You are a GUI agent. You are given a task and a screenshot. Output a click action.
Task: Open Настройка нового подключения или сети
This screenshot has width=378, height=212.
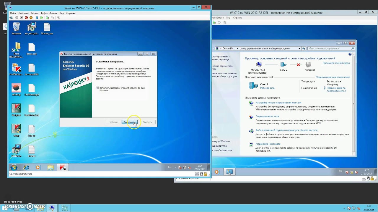tap(278, 103)
